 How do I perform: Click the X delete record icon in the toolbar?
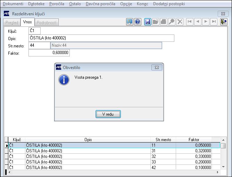180,22
